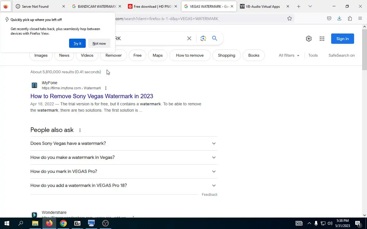
Task: Select the Remover filter chip
Action: pyautogui.click(x=114, y=55)
